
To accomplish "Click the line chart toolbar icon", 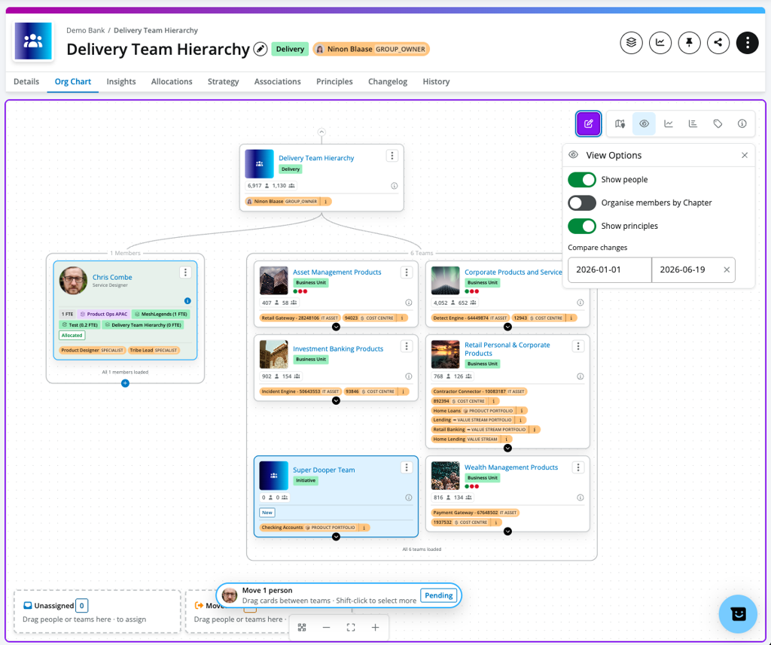I will (x=669, y=123).
